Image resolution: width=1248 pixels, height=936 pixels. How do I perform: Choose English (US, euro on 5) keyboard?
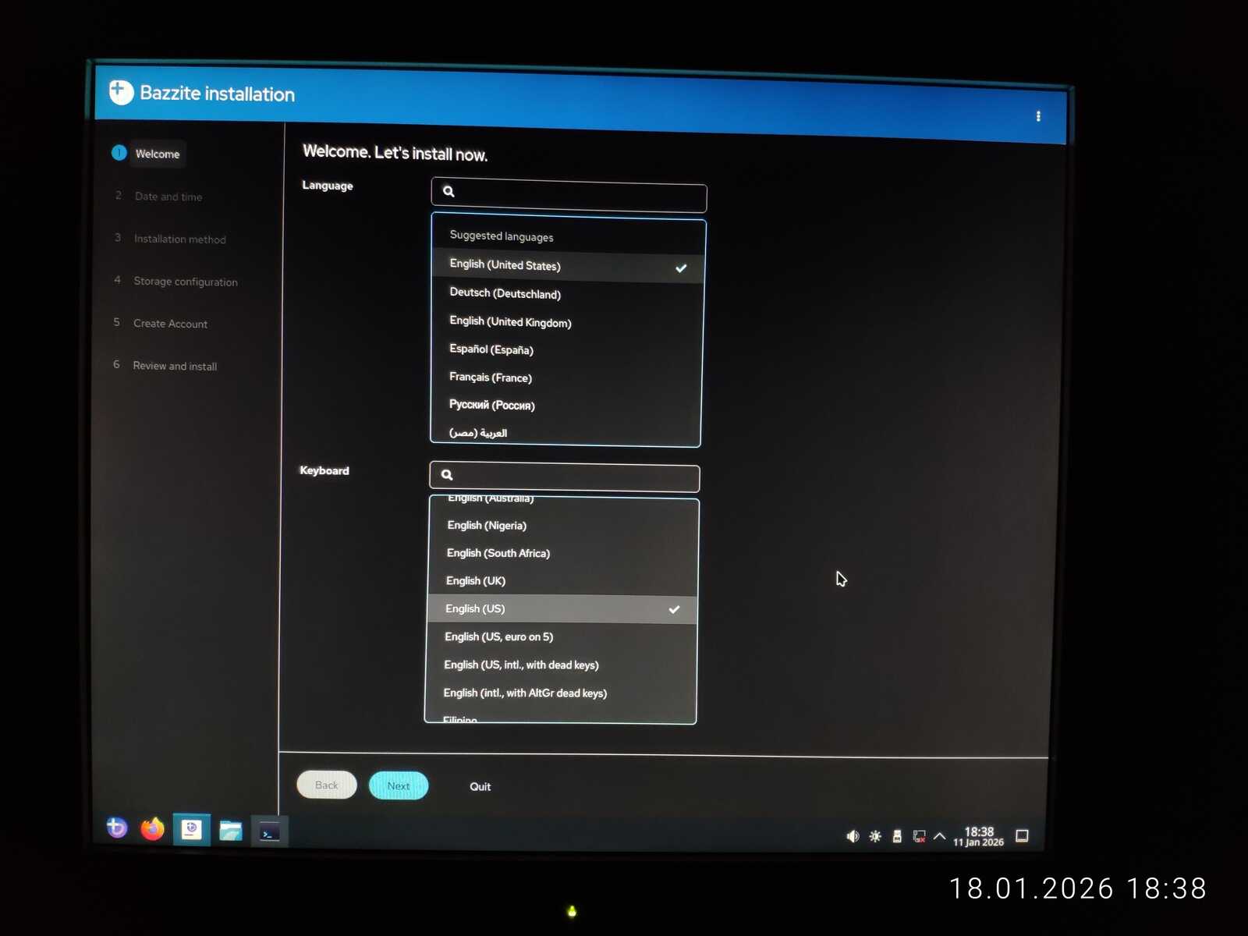[x=562, y=637]
